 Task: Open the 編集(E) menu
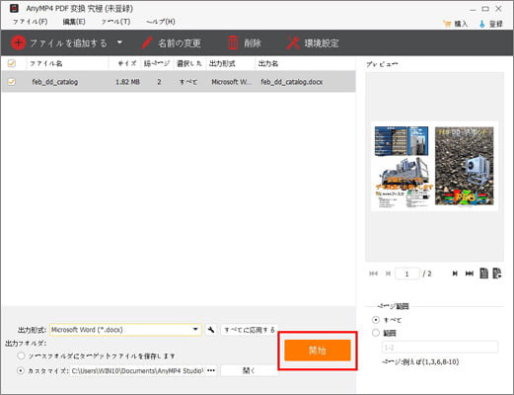tap(74, 22)
